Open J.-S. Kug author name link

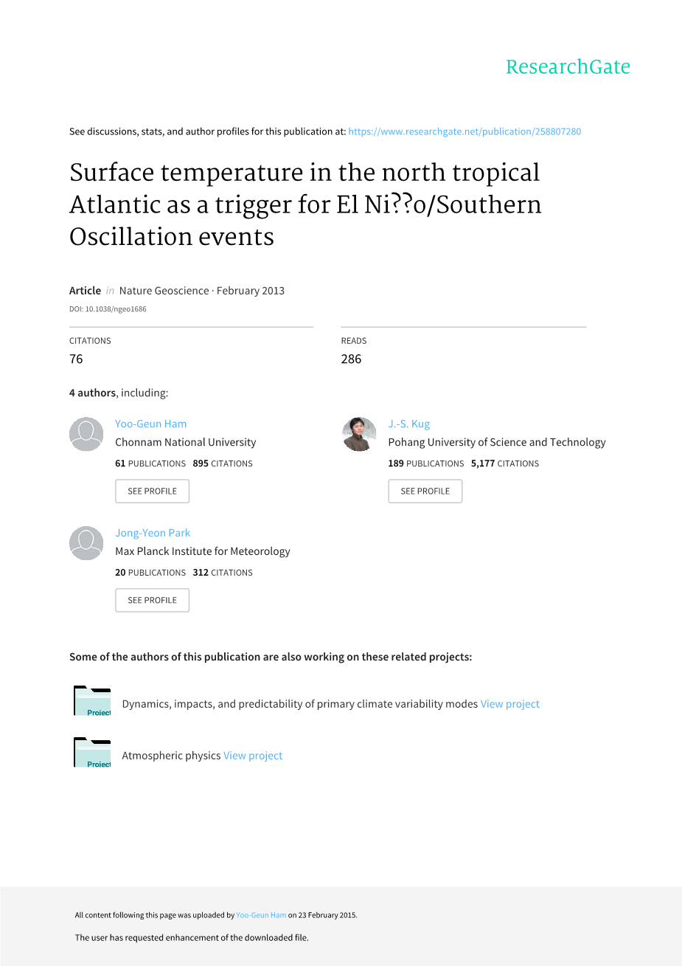[409, 424]
